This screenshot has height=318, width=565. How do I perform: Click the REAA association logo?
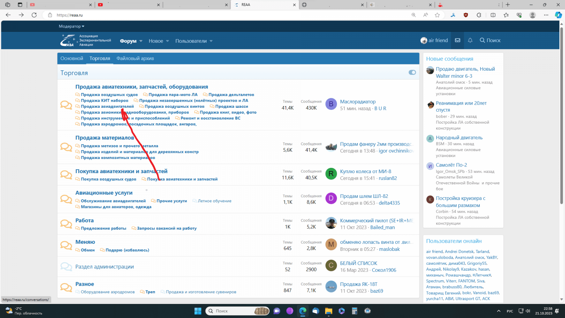[85, 40]
